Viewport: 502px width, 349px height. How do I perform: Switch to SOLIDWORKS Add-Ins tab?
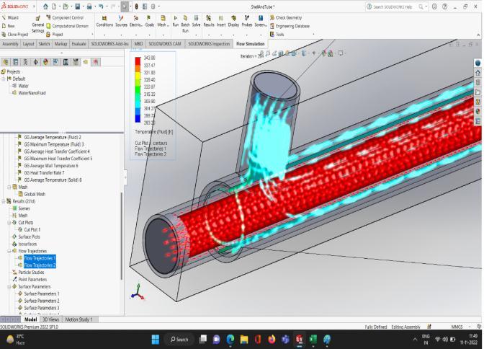[109, 44]
